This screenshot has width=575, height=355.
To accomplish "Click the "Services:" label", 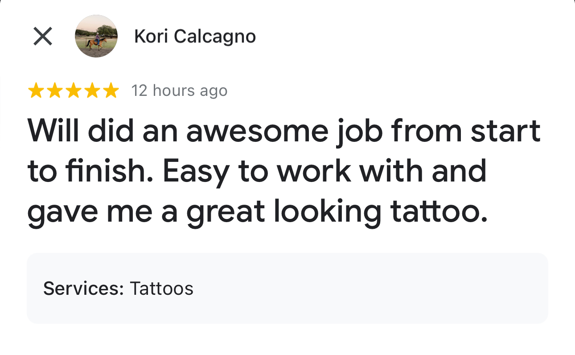I will 83,289.
